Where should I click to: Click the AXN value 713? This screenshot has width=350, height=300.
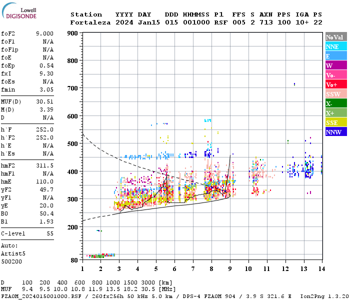(266, 22)
